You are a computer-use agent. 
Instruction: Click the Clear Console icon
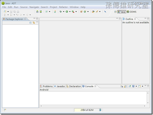(122, 86)
